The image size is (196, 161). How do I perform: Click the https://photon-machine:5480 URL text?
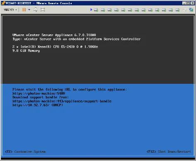pos(39,93)
